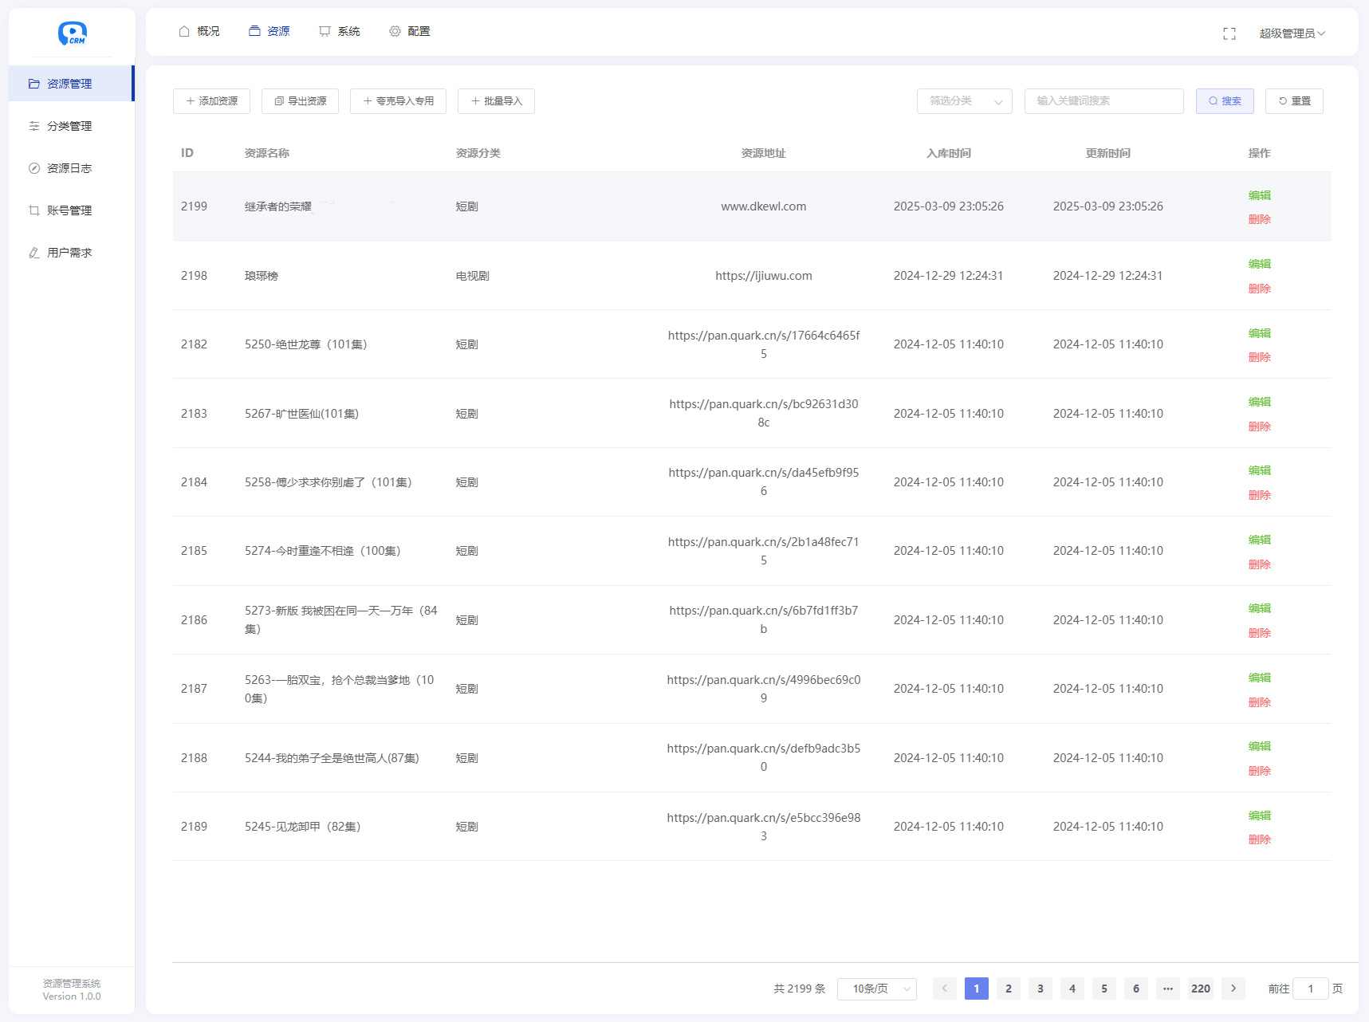Switch to the 概况 top tab

click(x=199, y=31)
